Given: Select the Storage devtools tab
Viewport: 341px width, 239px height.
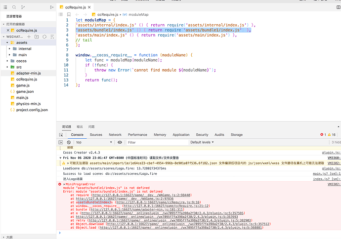Looking at the screenshot, I should pos(237,135).
